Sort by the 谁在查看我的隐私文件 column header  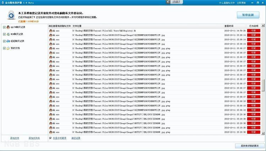point(60,26)
